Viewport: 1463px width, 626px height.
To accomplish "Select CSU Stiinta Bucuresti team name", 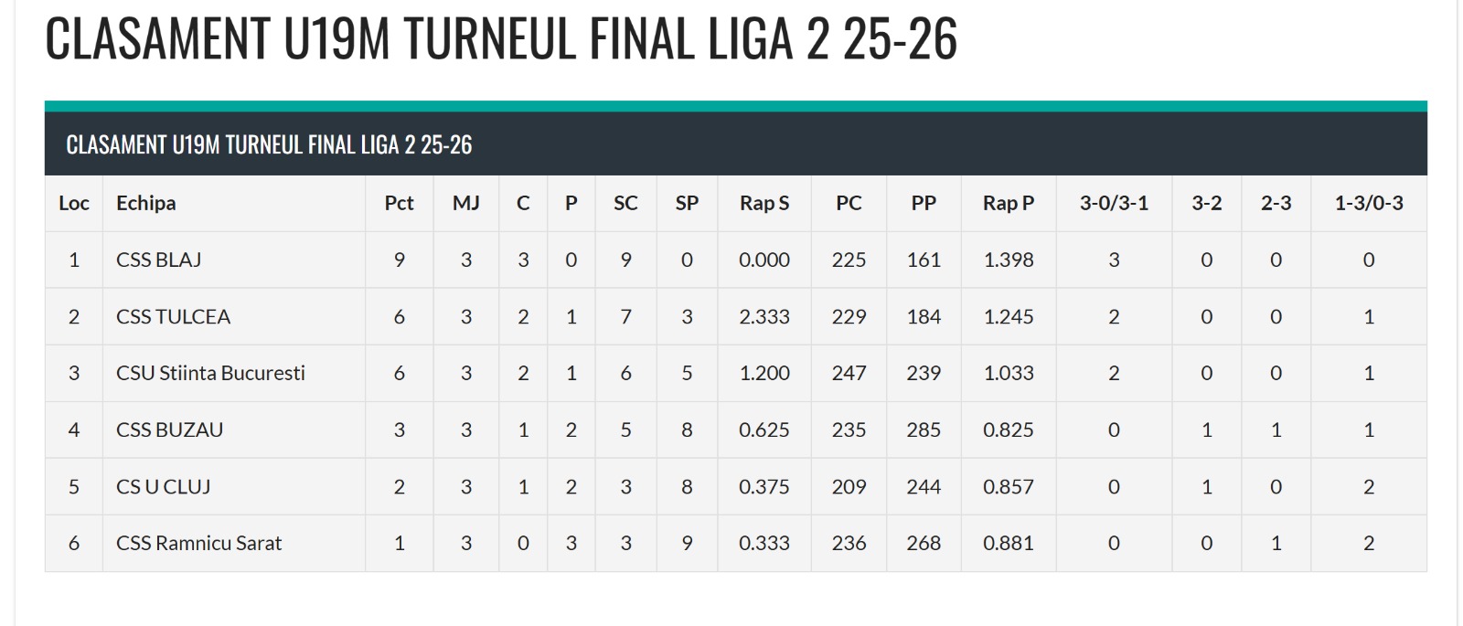I will 210,373.
